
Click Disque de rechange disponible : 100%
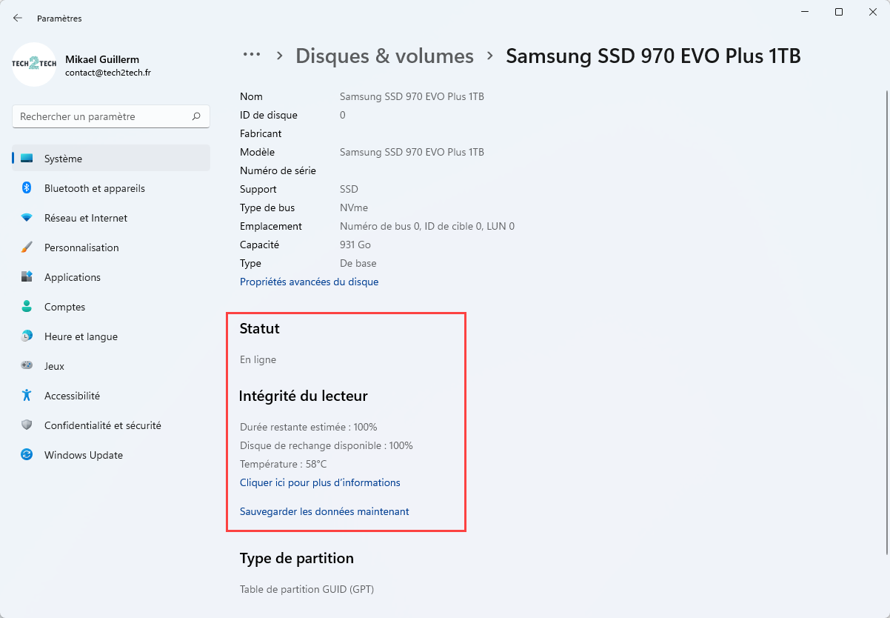[327, 445]
